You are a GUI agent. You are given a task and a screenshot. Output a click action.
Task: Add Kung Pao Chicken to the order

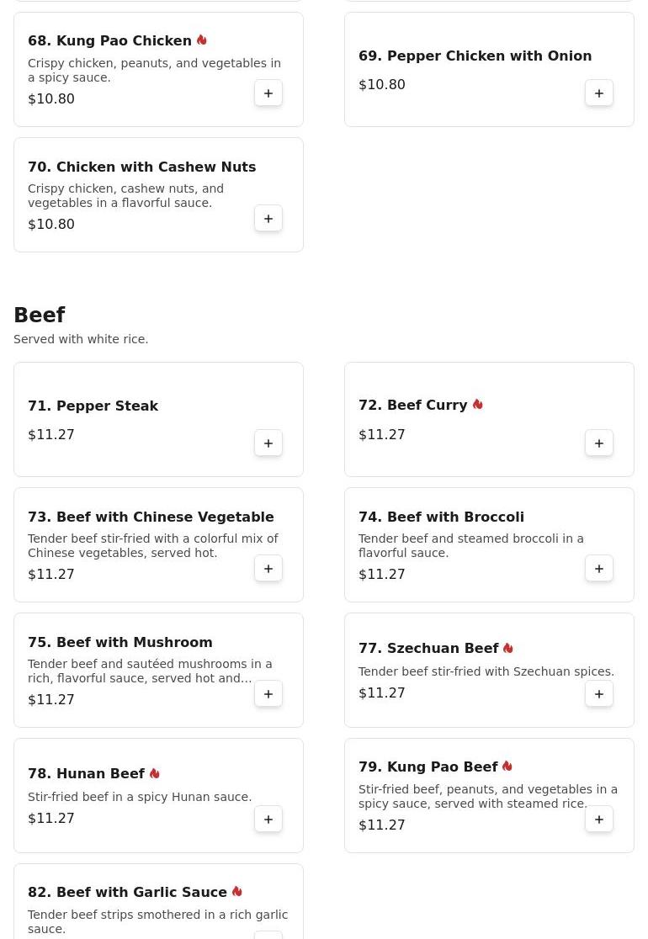click(x=268, y=93)
